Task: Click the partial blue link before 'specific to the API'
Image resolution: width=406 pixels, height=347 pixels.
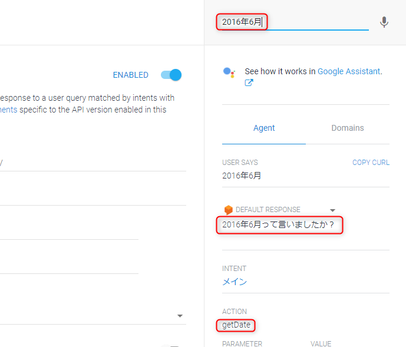Action: [9, 110]
